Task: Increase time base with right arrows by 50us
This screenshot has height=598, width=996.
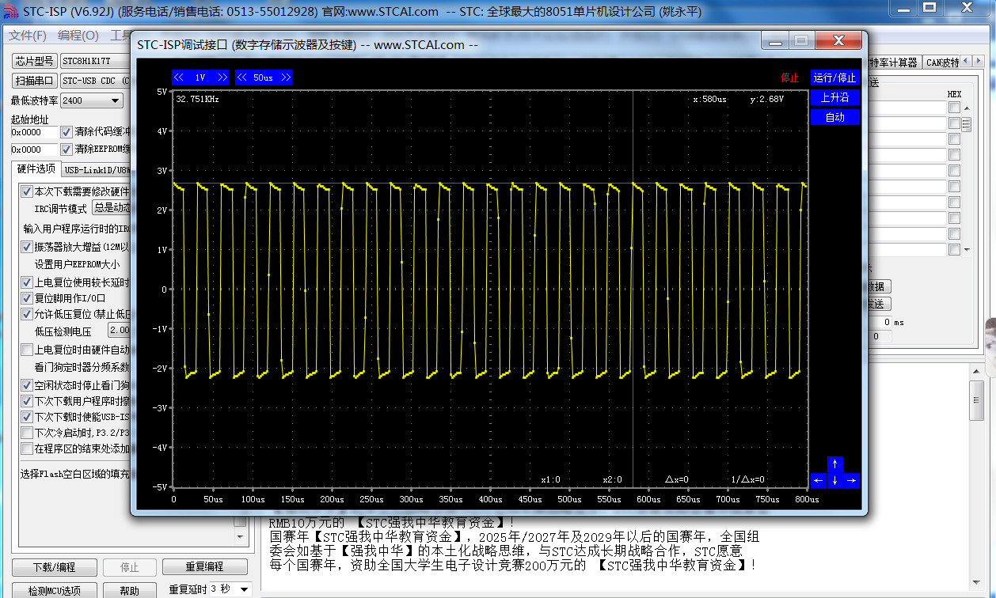Action: (285, 78)
